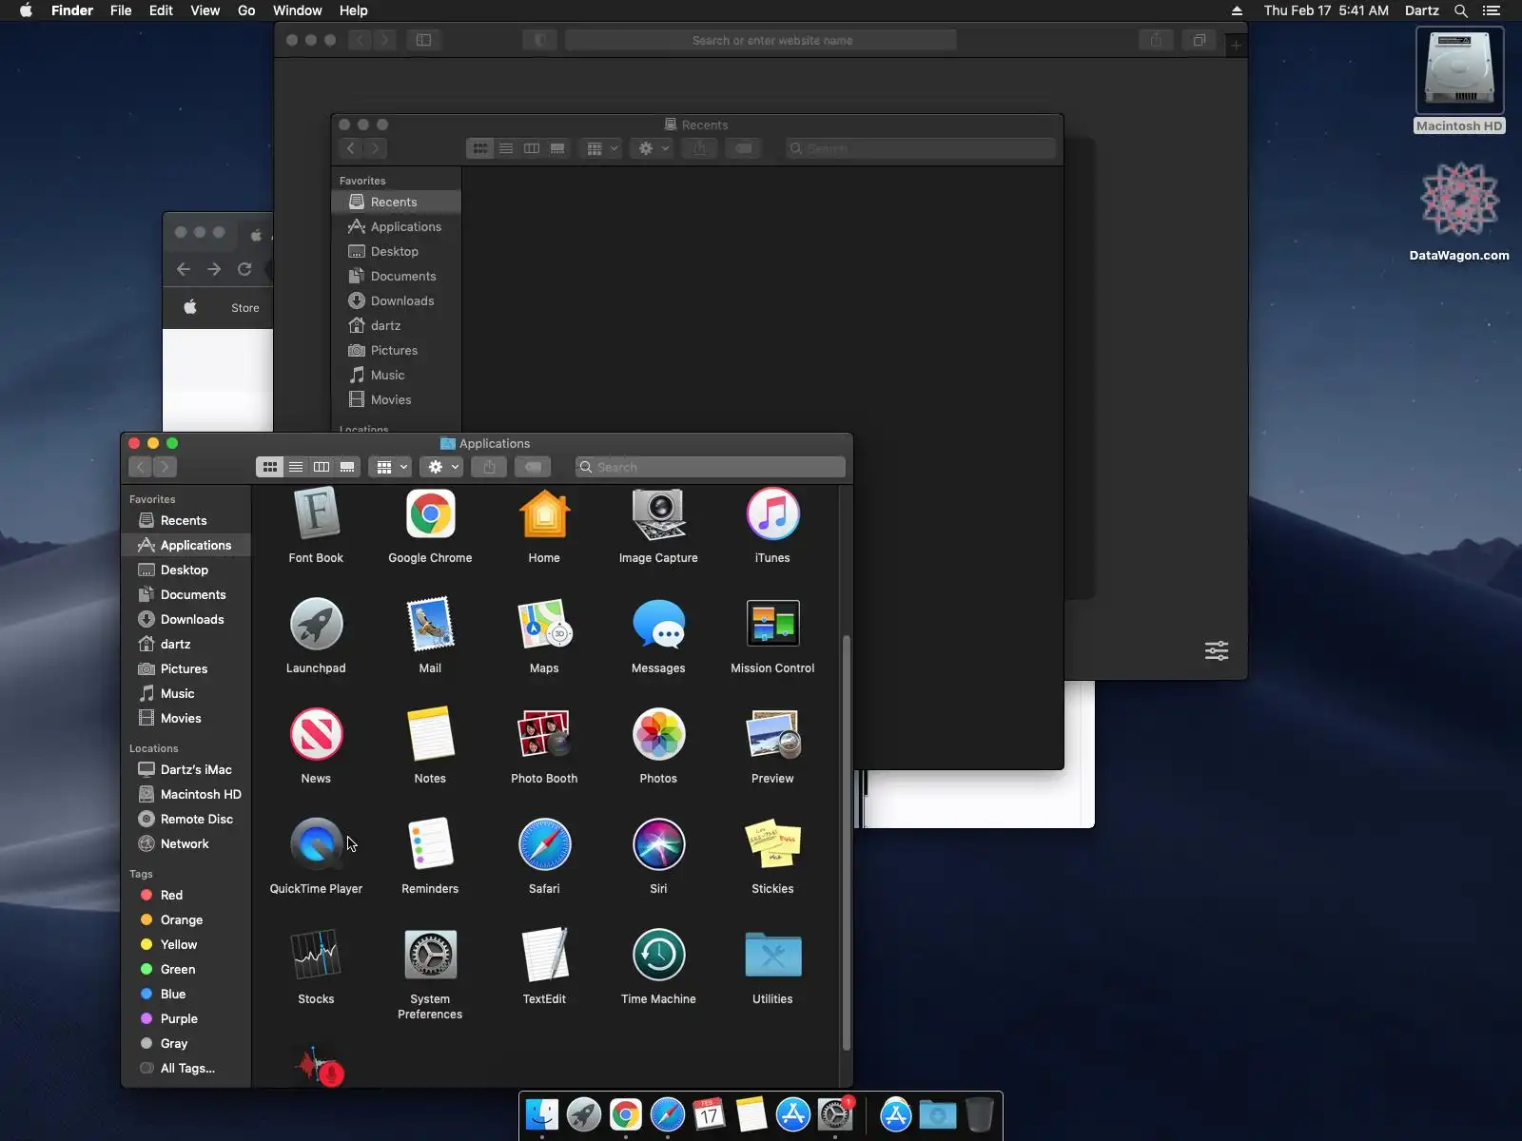Image resolution: width=1522 pixels, height=1141 pixels.
Task: Select the QuickTime Player app icon
Action: 316,845
